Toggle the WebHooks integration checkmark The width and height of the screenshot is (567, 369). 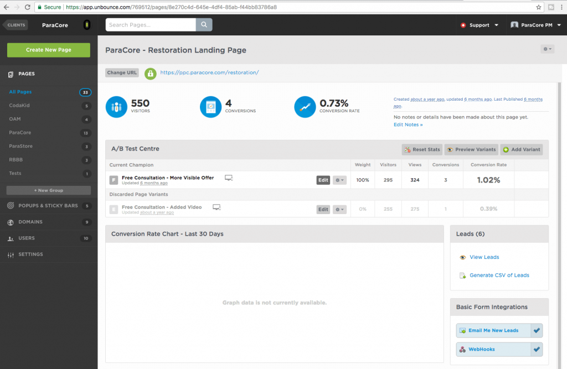pos(537,349)
